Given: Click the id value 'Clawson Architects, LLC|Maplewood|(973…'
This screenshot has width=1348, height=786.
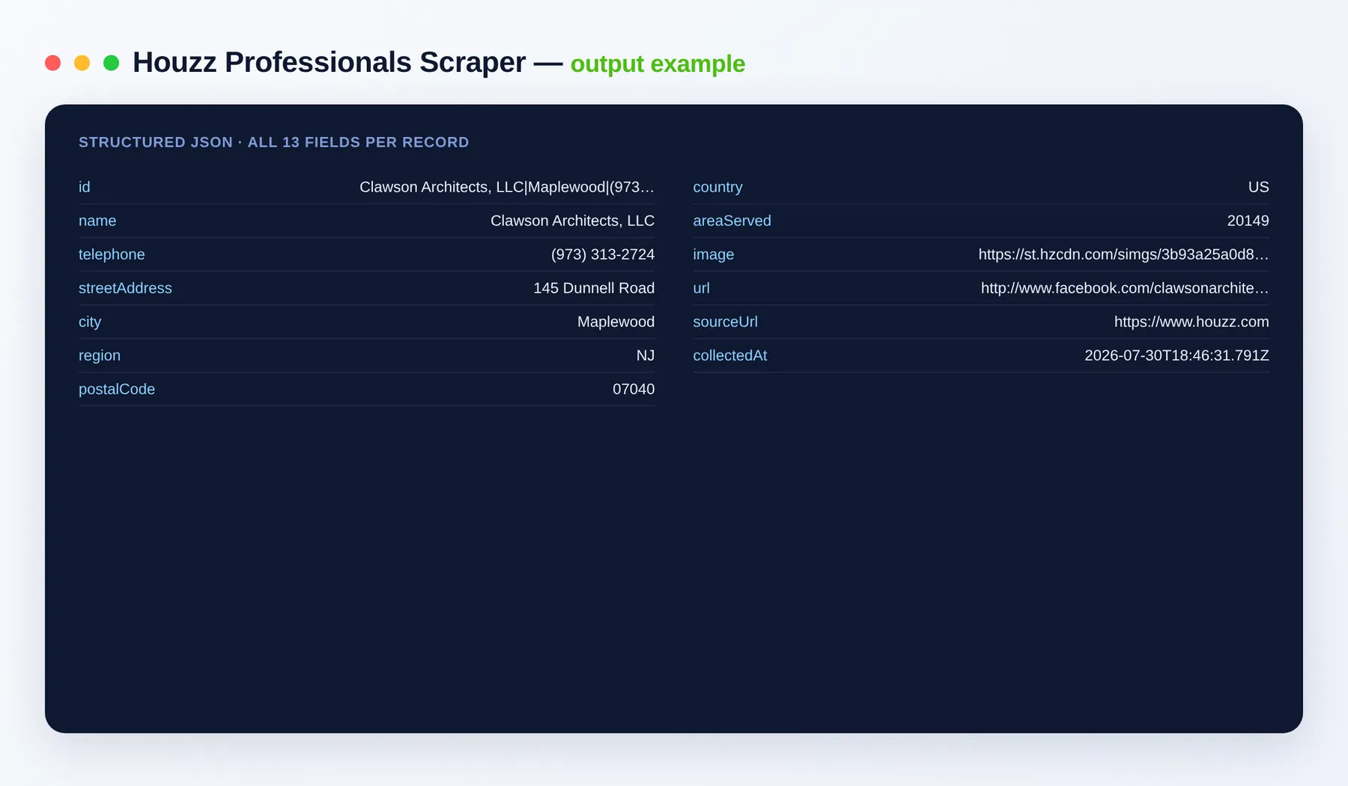Looking at the screenshot, I should click(507, 187).
